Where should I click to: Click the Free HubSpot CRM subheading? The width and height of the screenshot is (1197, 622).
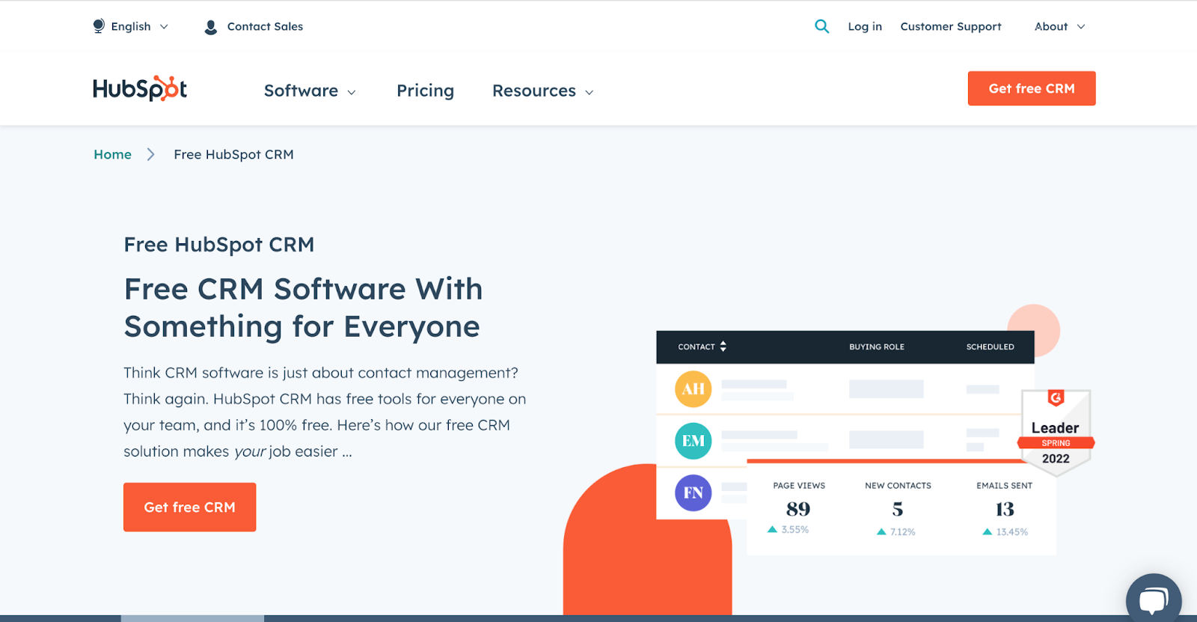[x=219, y=245]
